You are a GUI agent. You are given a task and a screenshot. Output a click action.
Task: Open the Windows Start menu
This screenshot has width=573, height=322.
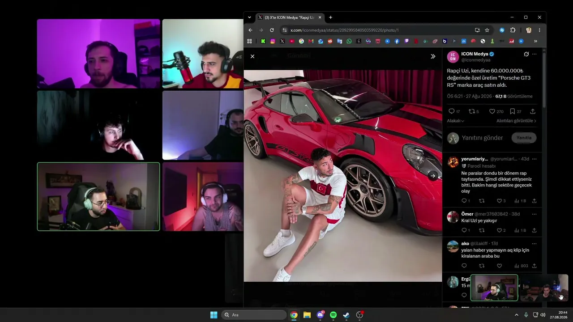[x=214, y=315]
